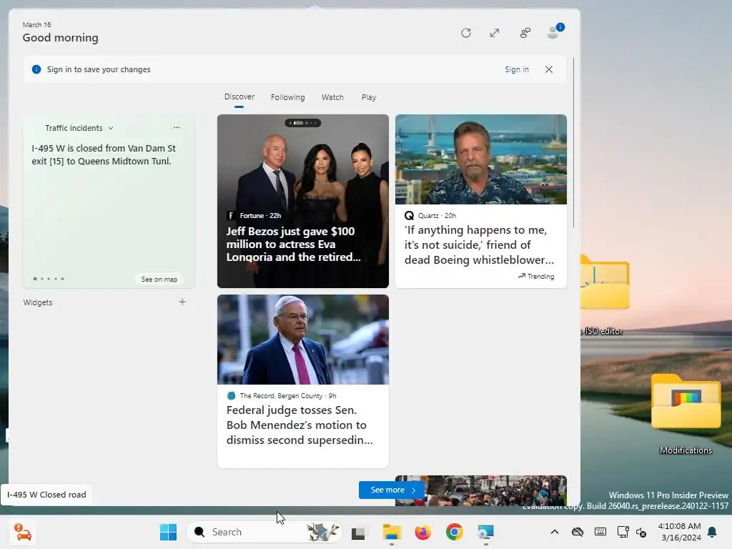
Task: Click the traffic widgets taskbar icon
Action: click(22, 532)
